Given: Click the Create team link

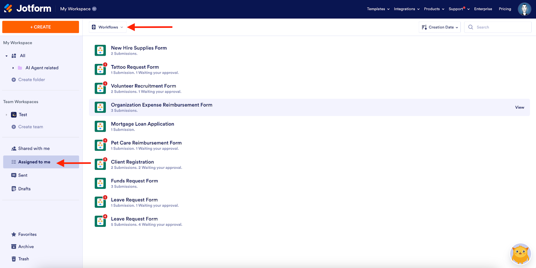Looking at the screenshot, I should (31, 127).
